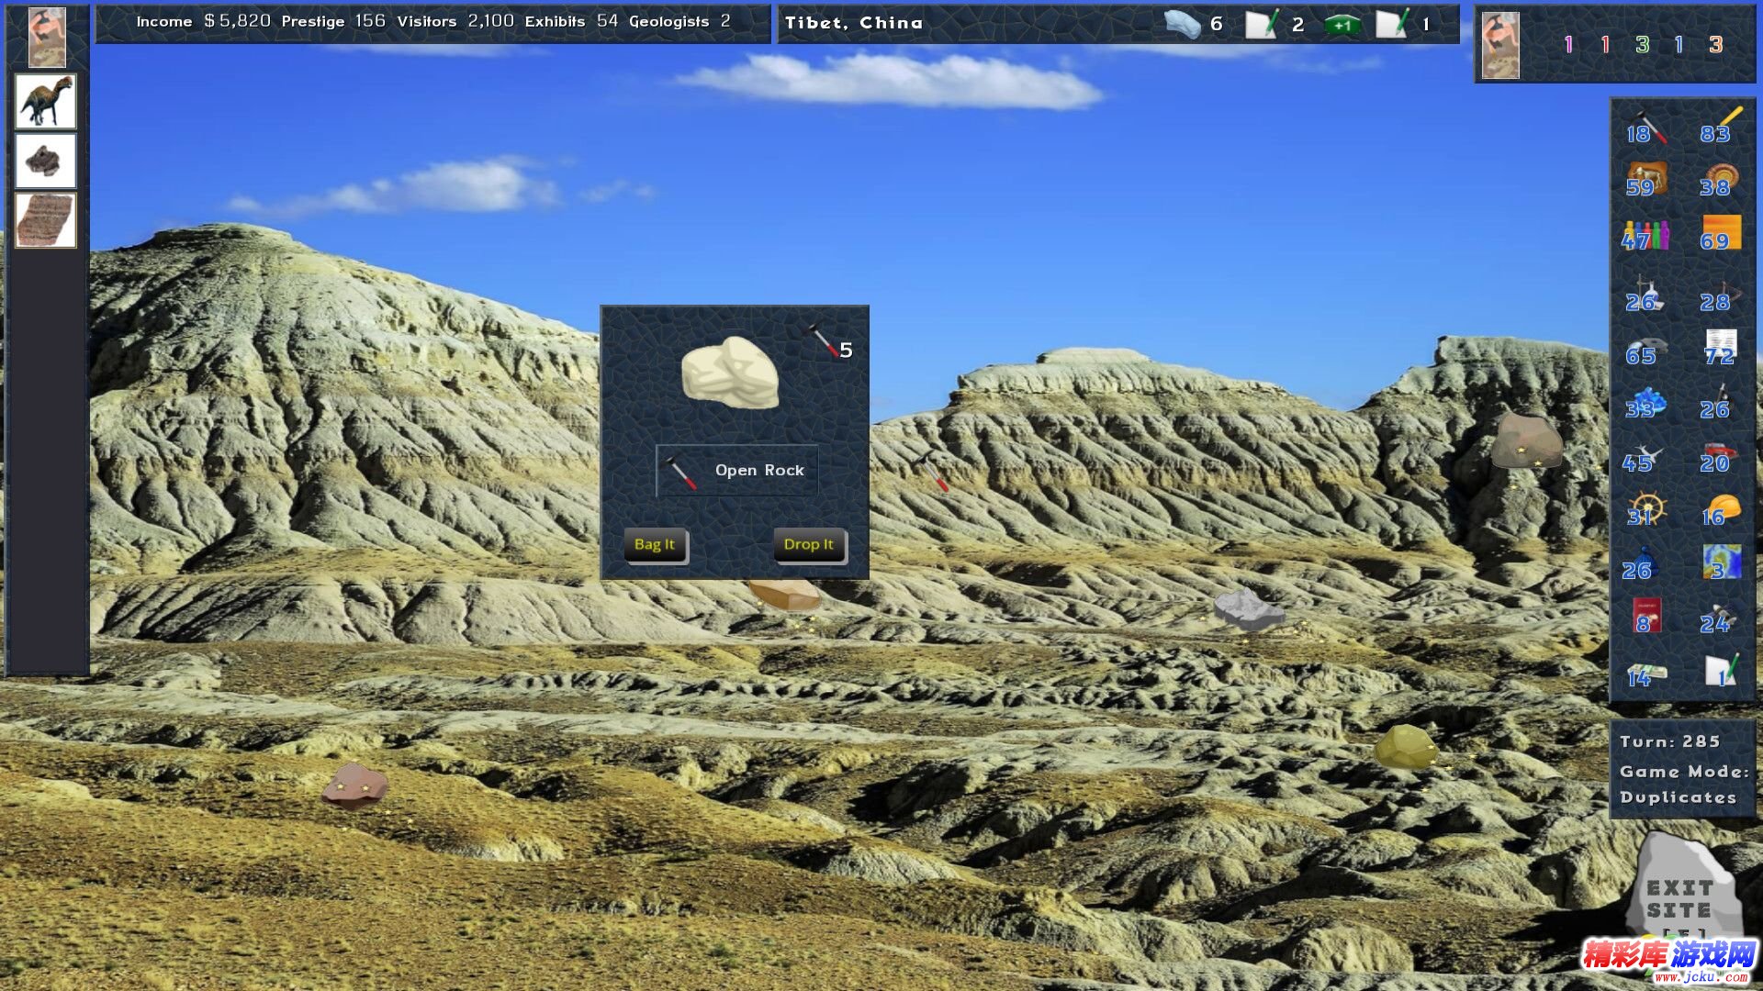
Task: Click the colored bottles icon showing 47
Action: tap(1645, 236)
